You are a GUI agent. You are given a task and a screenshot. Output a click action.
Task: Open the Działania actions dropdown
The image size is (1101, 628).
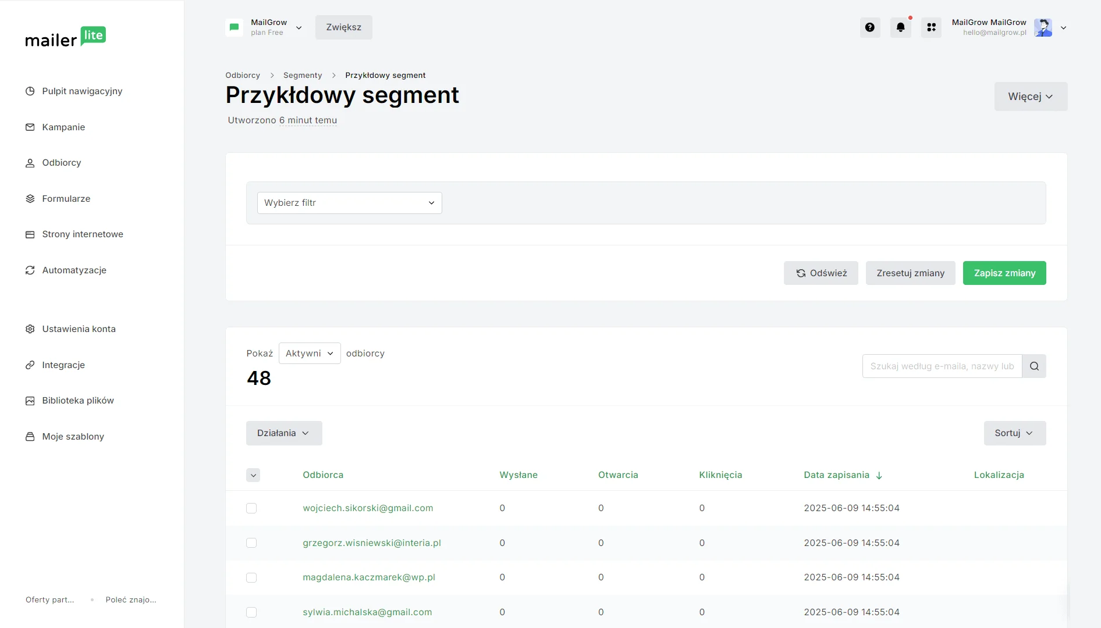coord(283,433)
